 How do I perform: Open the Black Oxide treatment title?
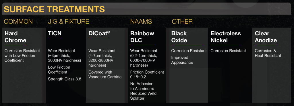tap(179, 37)
